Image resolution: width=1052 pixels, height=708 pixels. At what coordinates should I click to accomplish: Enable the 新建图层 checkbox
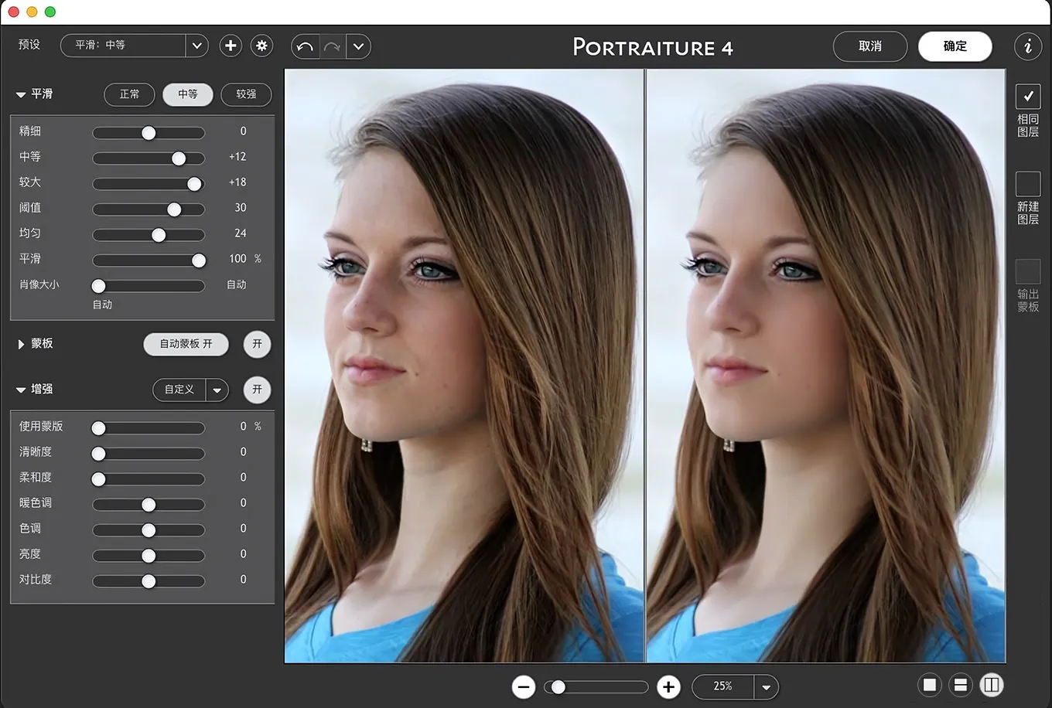(1028, 184)
